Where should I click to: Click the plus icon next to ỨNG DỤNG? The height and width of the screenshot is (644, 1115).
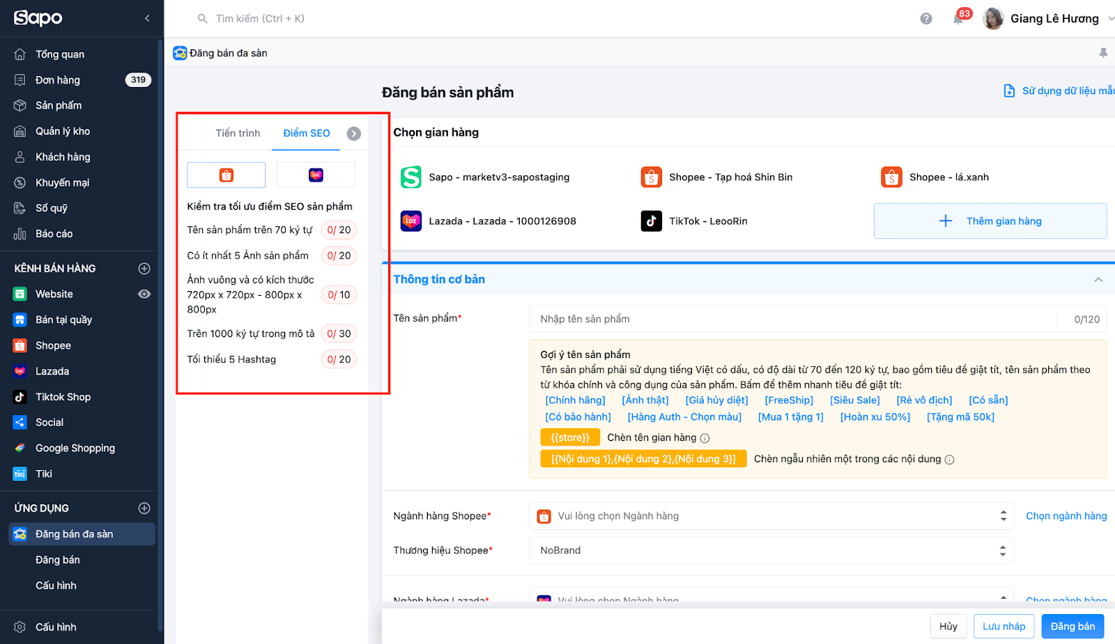coord(144,508)
